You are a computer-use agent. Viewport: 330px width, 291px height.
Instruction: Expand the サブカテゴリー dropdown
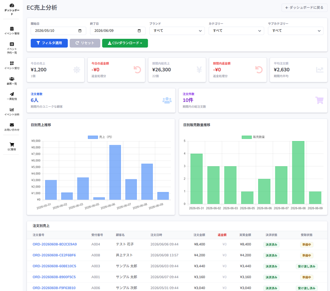[x=296, y=31]
